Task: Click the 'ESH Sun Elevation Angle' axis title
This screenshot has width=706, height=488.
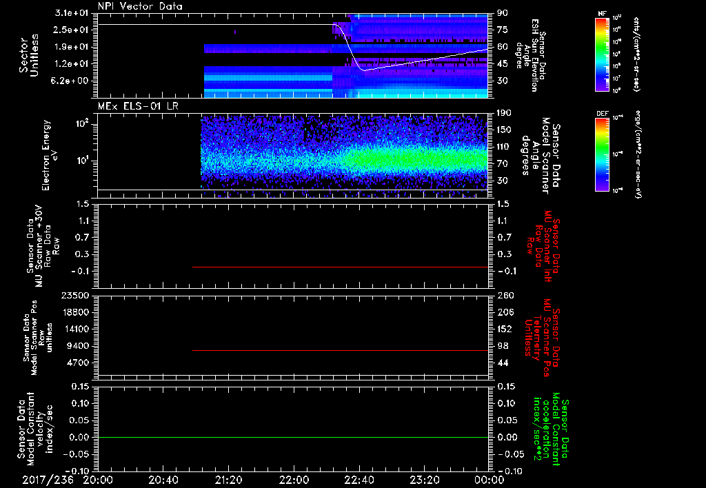Action: coord(531,55)
